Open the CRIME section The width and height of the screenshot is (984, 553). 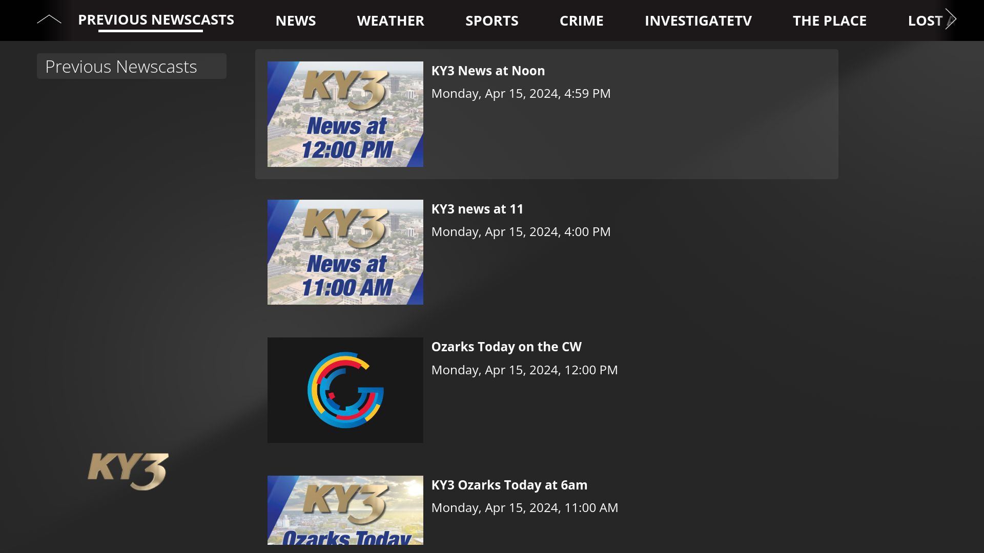click(582, 20)
